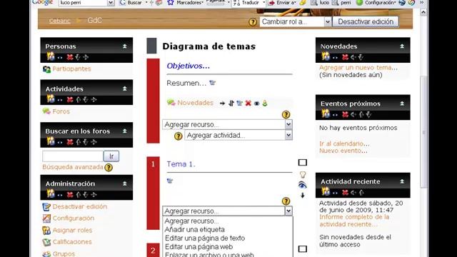Click the move down arrow for Tema 1
Image resolution: width=457 pixels, height=257 pixels.
(x=303, y=195)
